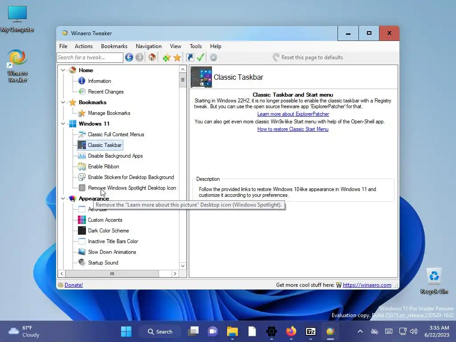Open the Navigation menu

(x=149, y=46)
